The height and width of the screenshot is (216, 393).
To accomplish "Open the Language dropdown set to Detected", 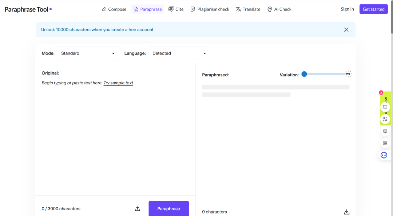I will [179, 53].
